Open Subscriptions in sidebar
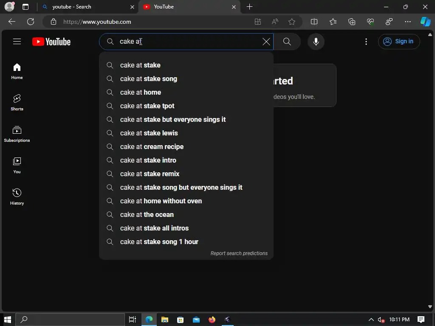 [x=17, y=134]
